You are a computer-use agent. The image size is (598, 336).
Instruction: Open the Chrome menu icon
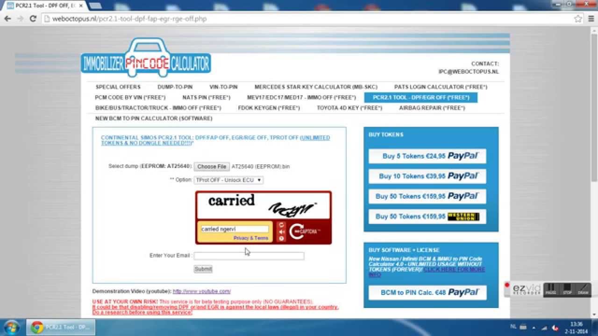point(590,19)
